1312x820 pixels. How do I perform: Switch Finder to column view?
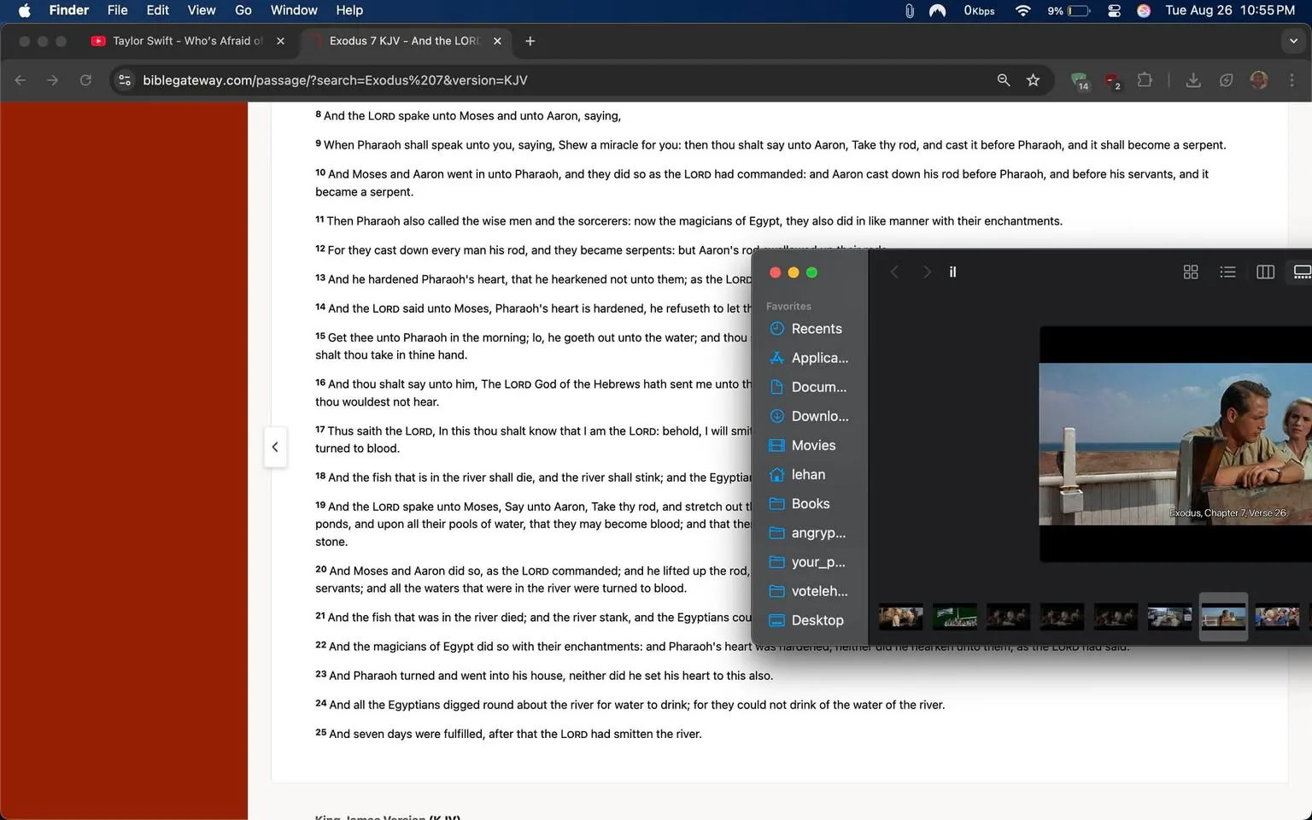[x=1265, y=272]
